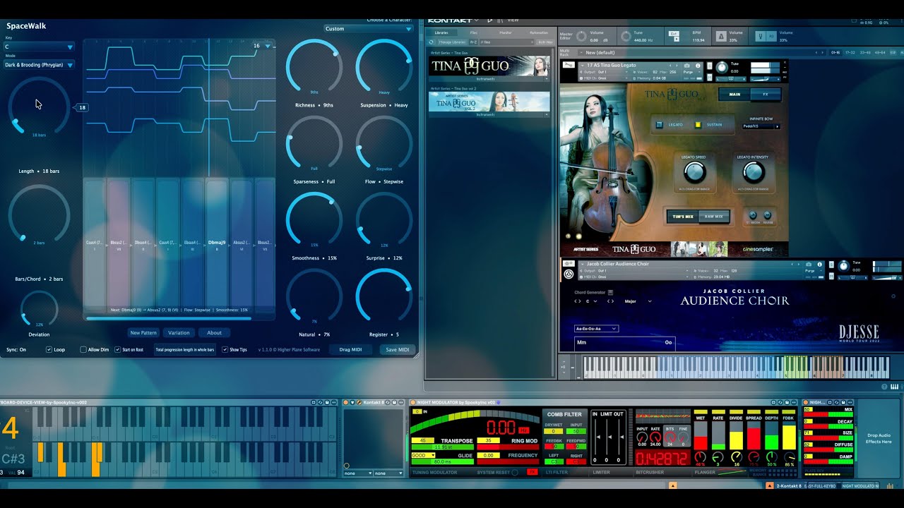Screen dimensions: 904x508
Task: Click Total progression length in whole bars
Action: tap(185, 350)
